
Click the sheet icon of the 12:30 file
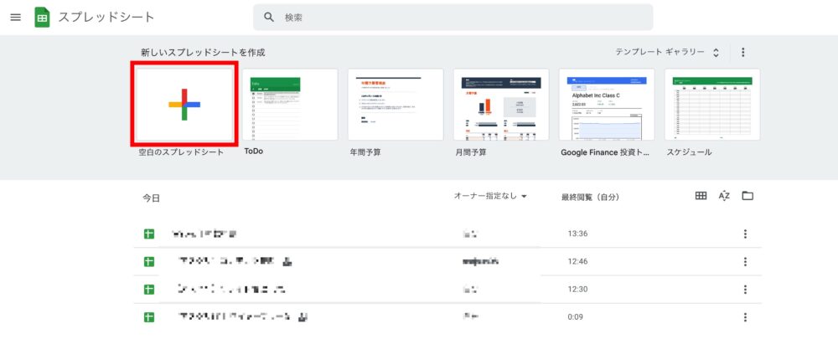coord(149,290)
